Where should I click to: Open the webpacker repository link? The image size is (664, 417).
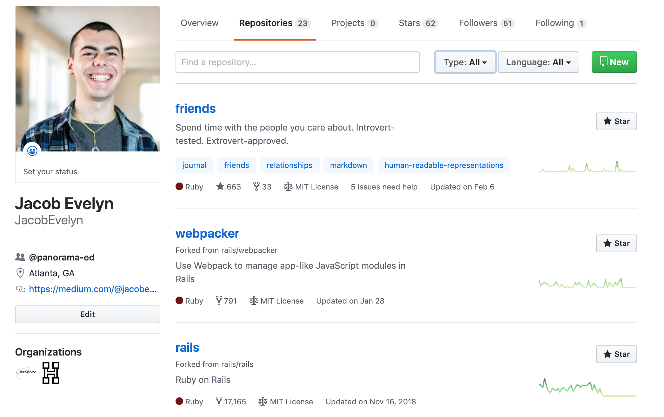[x=207, y=234]
